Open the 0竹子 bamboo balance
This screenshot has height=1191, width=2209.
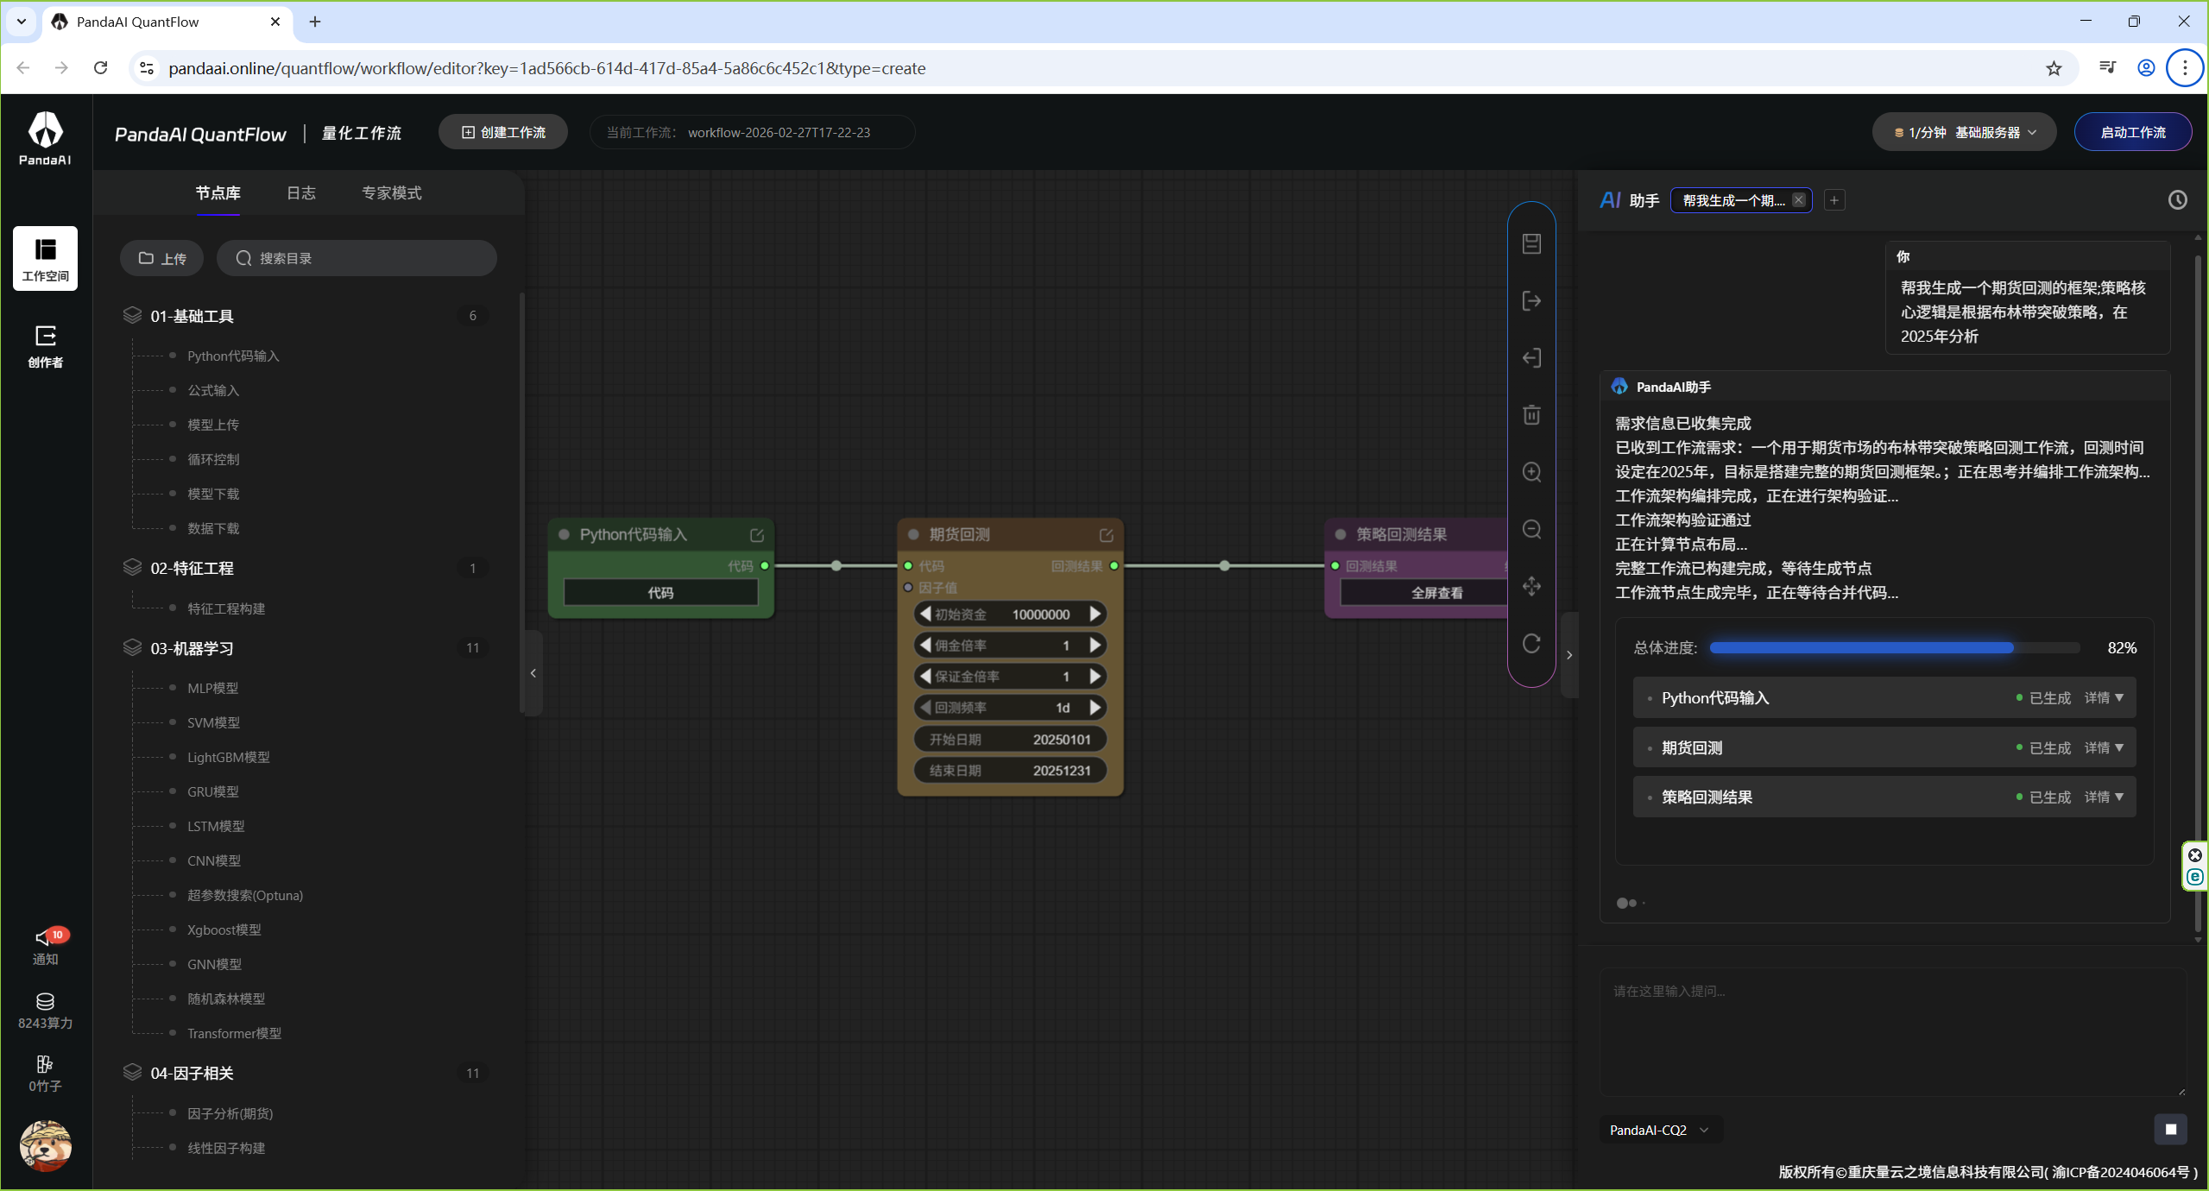pos(45,1074)
